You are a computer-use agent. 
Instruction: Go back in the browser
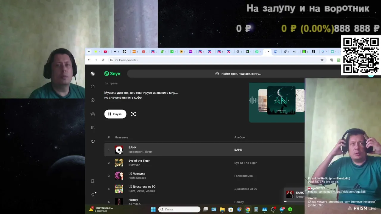click(x=89, y=60)
